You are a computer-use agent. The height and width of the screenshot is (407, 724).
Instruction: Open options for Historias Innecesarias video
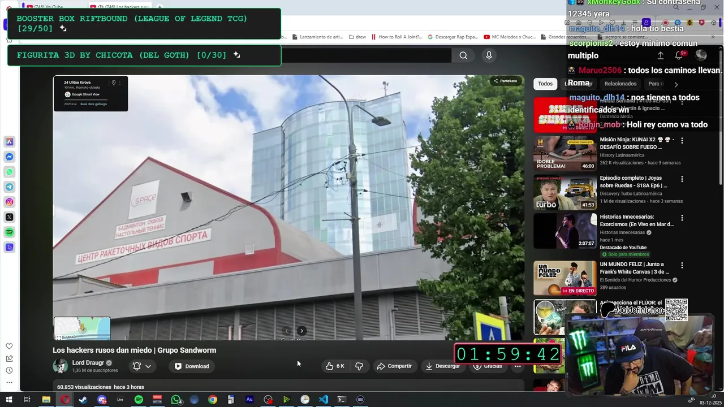682,218
